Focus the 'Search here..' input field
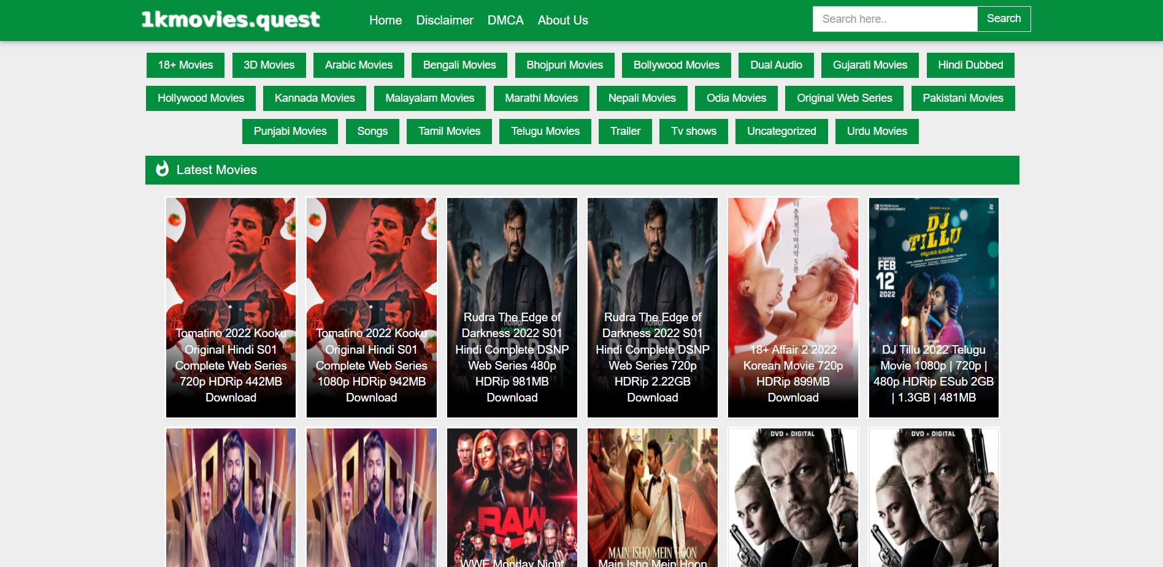 click(895, 19)
